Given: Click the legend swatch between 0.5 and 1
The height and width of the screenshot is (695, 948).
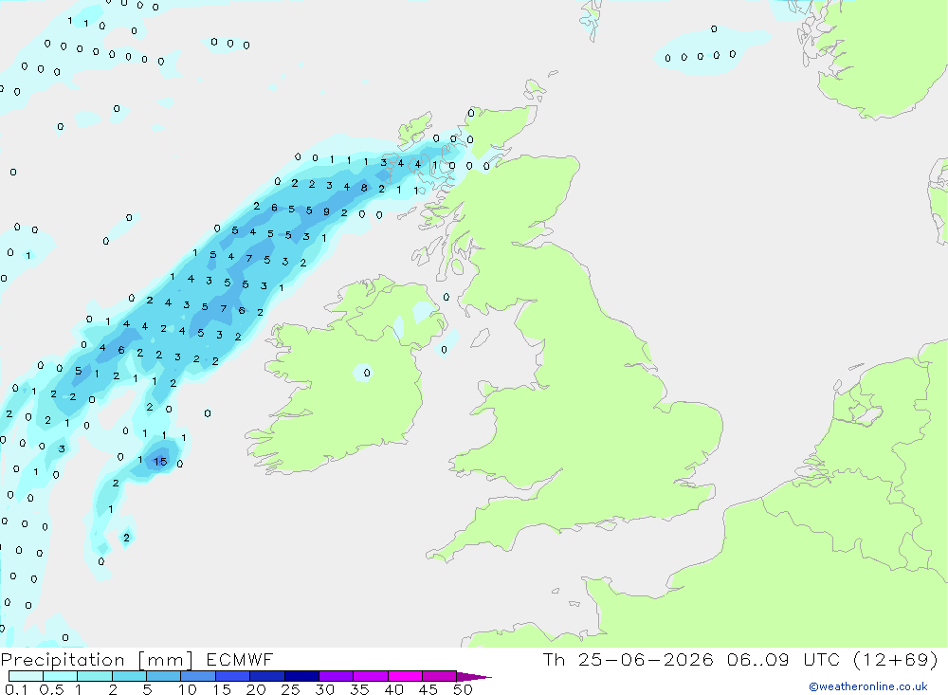Looking at the screenshot, I should [60, 676].
